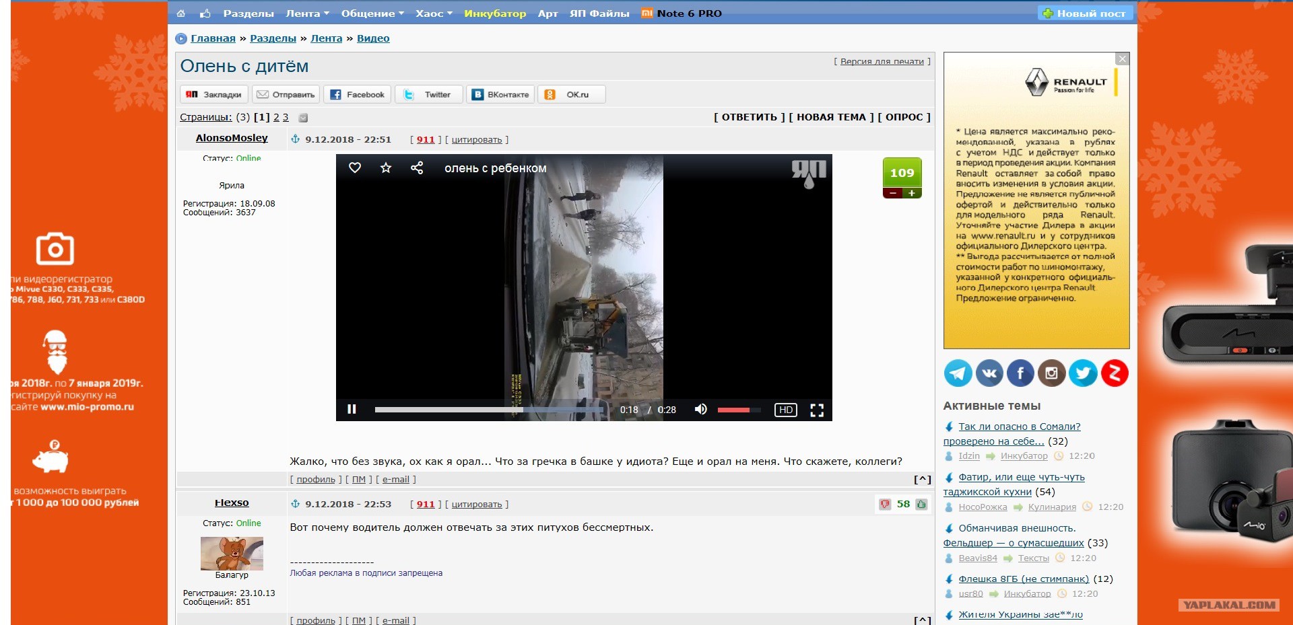The width and height of the screenshot is (1293, 625).
Task: Open the page-jump dropdown icon beside page 3
Action: (x=303, y=118)
